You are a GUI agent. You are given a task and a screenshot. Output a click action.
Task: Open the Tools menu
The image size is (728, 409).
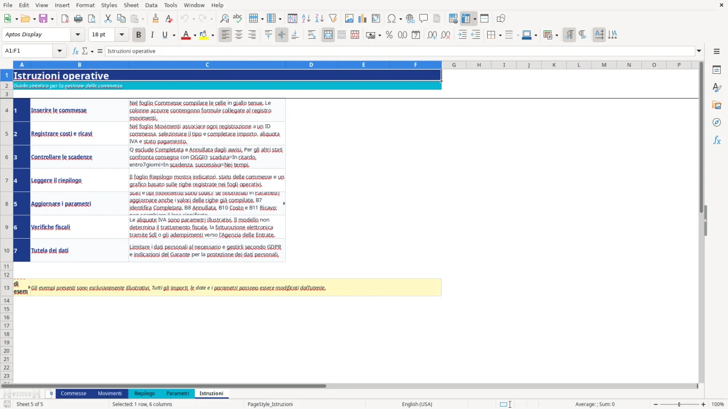170,5
